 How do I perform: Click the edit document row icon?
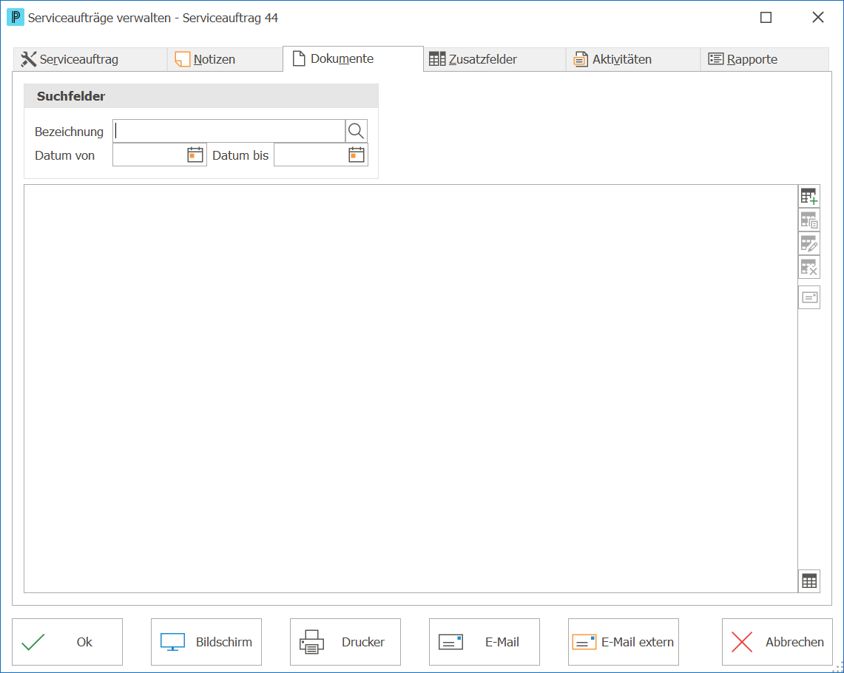coord(809,244)
